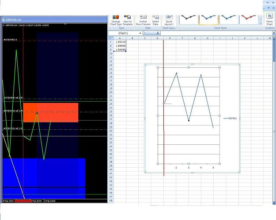Launch the Move Chart dialog
276x220 pixels.
click(x=269, y=19)
